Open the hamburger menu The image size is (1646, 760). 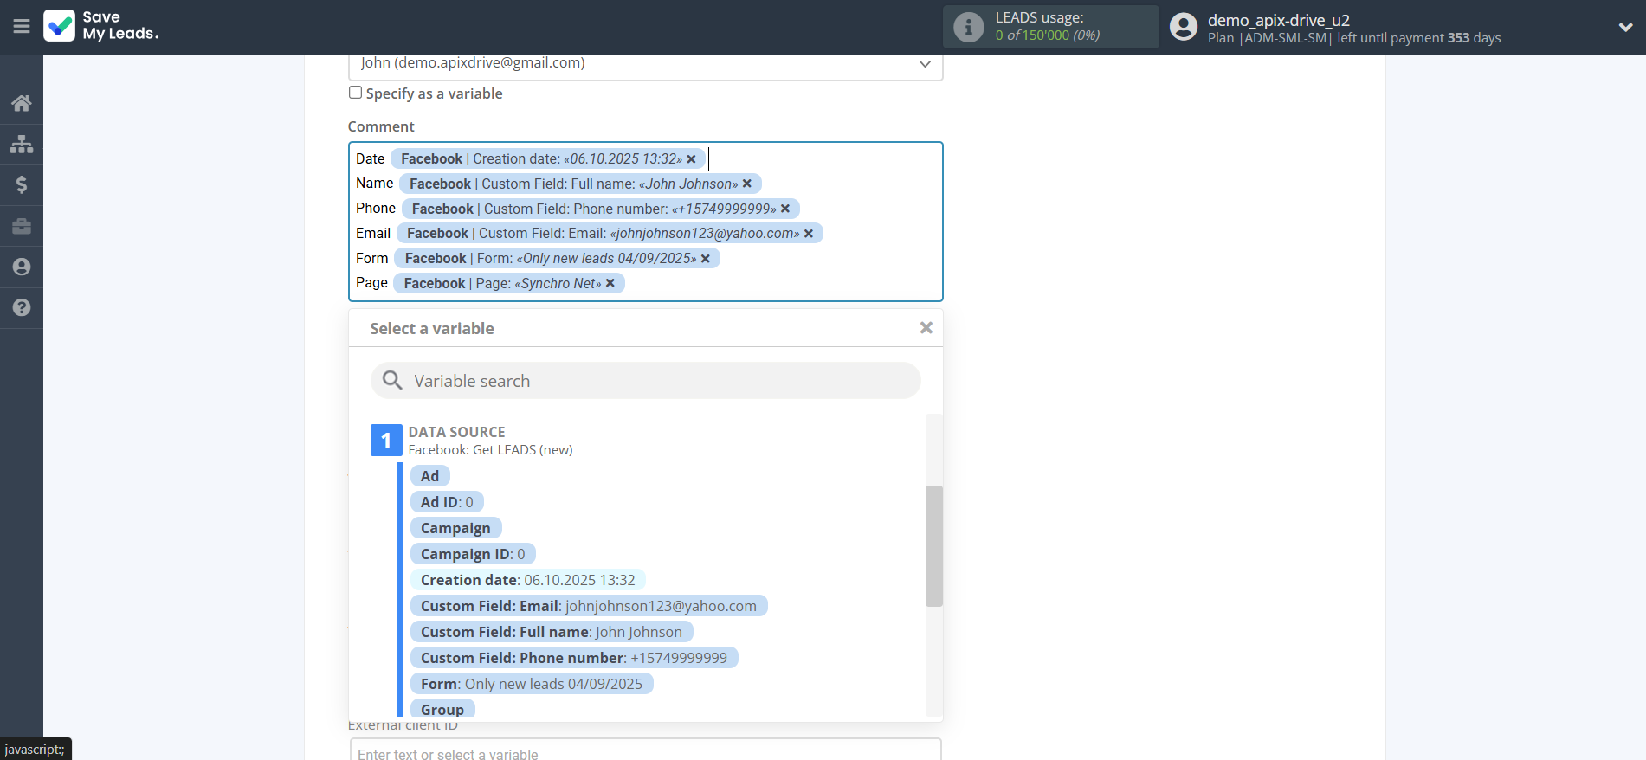point(22,27)
